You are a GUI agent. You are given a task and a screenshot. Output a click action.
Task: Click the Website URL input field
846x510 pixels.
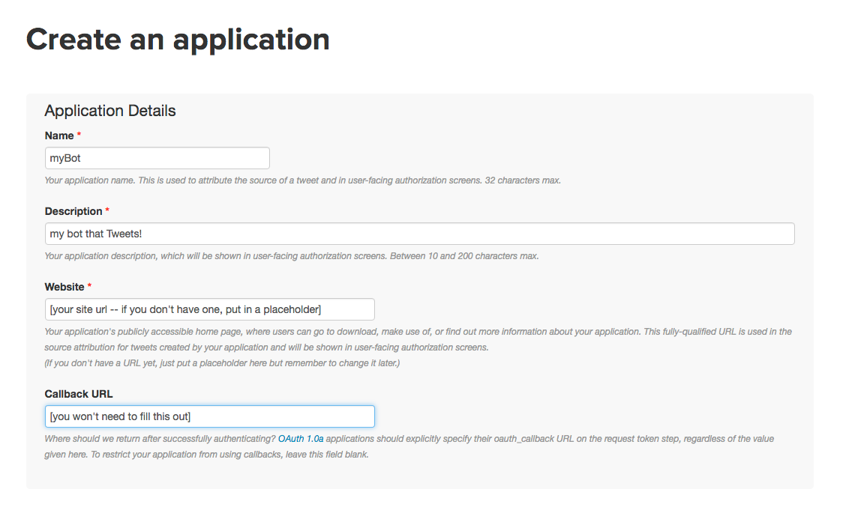tap(209, 309)
